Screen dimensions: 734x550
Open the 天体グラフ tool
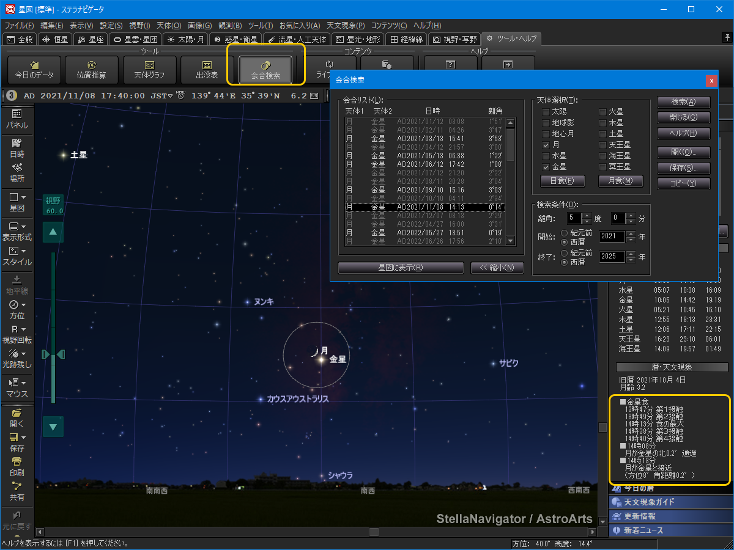(x=149, y=70)
